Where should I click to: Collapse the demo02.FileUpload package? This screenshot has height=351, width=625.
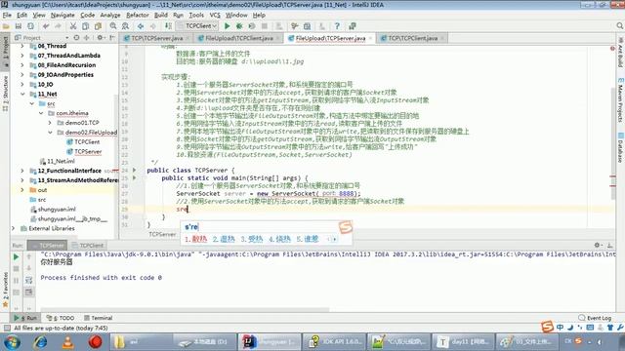click(50, 133)
